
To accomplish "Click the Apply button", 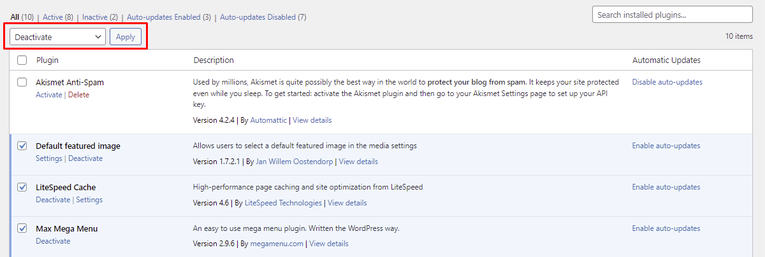I will coord(126,37).
